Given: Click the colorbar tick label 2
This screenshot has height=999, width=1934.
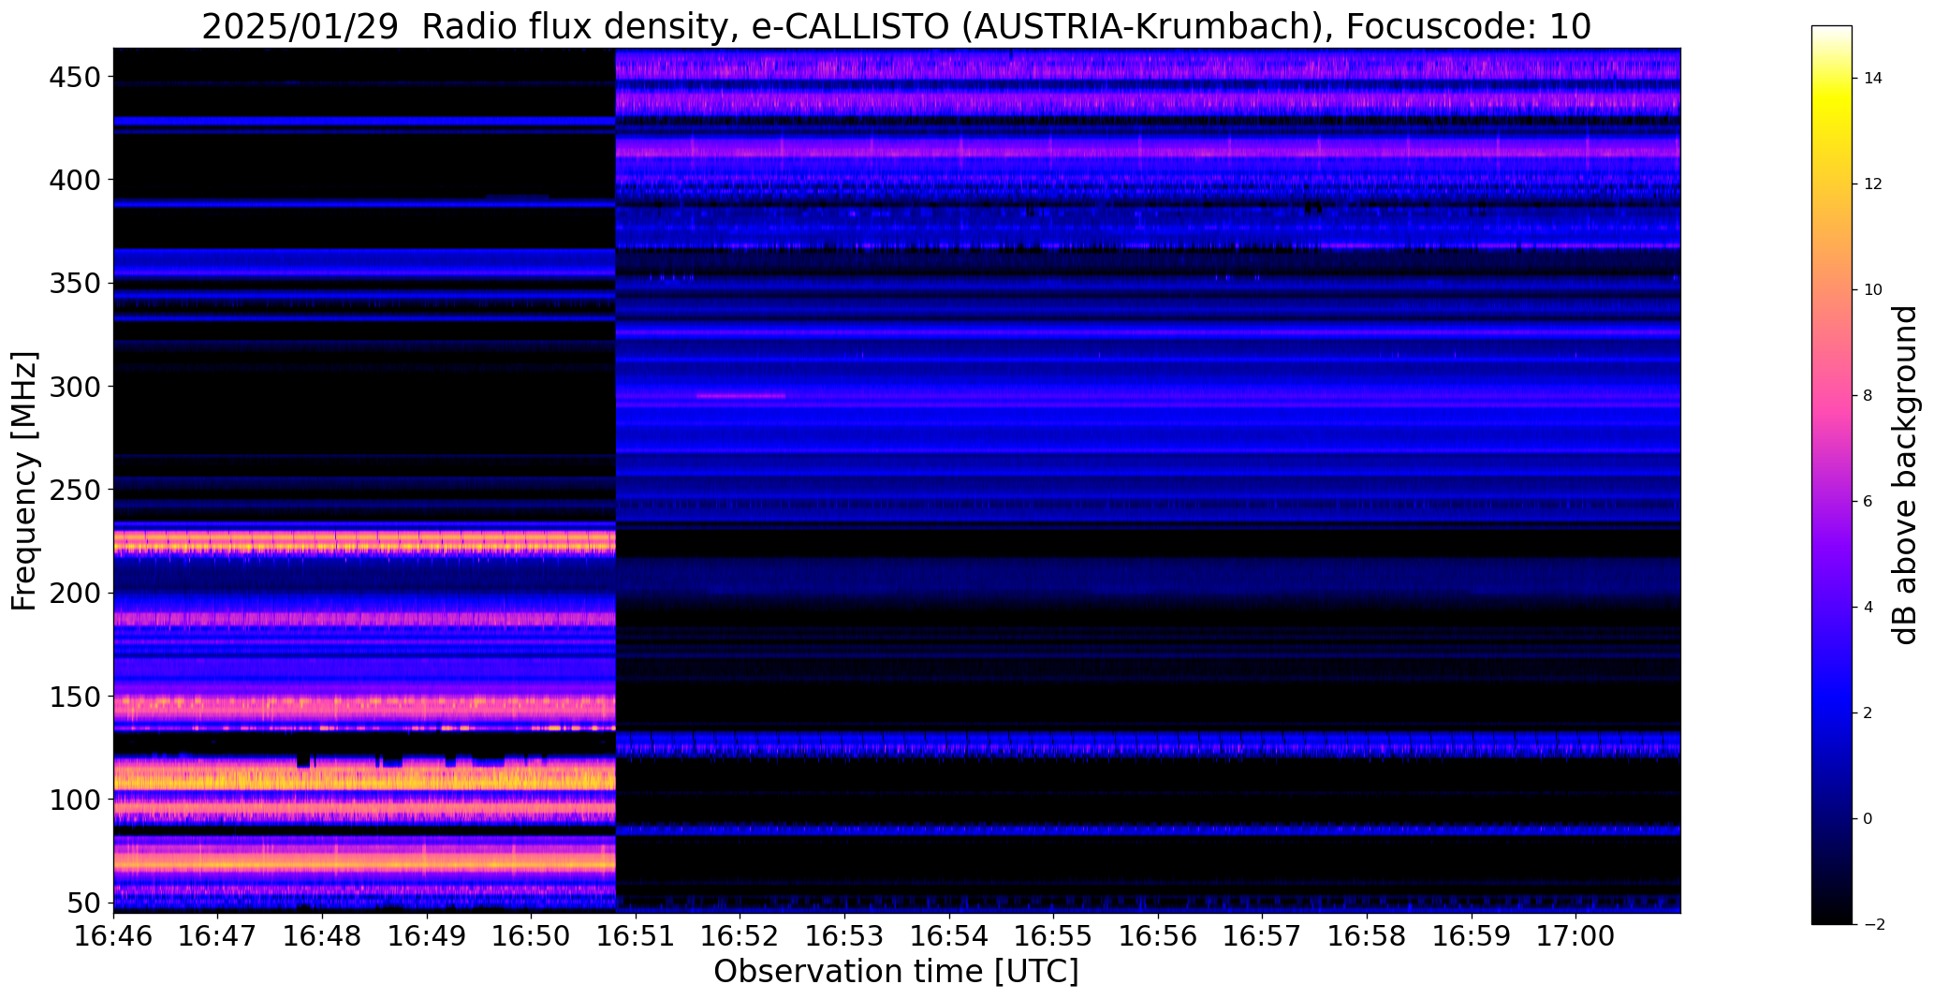Looking at the screenshot, I should click(1868, 713).
